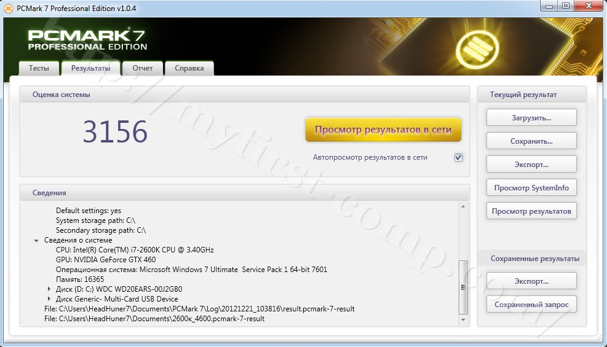The width and height of the screenshot is (607, 347).
Task: Open Просмотр SystemInfo
Action: pyautogui.click(x=531, y=188)
